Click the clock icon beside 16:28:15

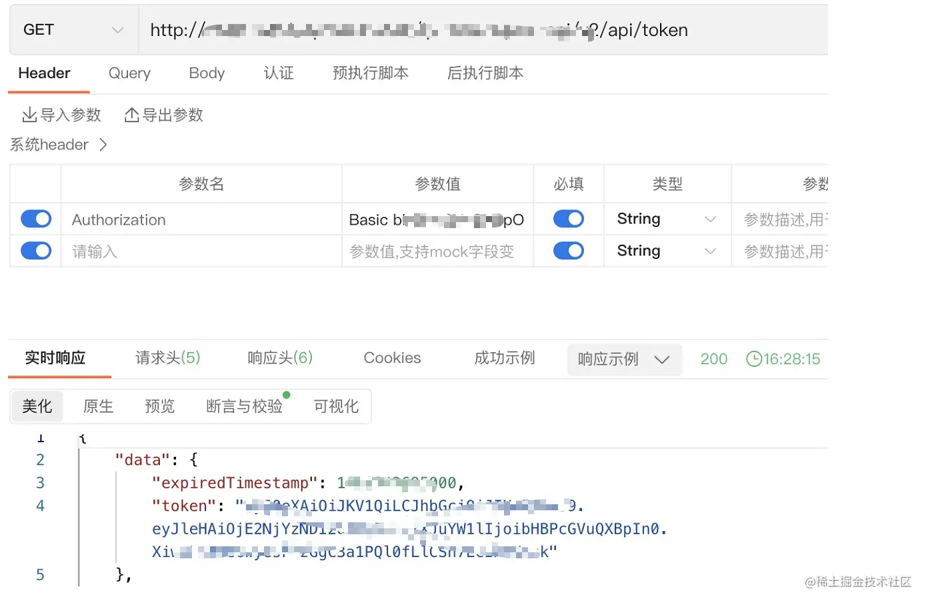click(x=753, y=359)
